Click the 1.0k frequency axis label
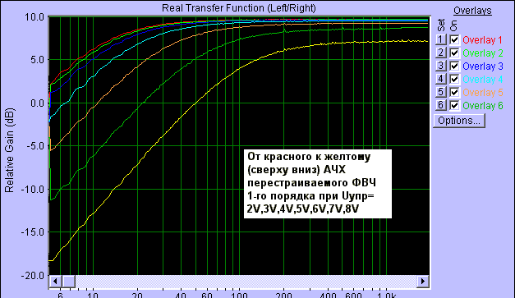The width and height of the screenshot is (515, 298). (x=386, y=295)
